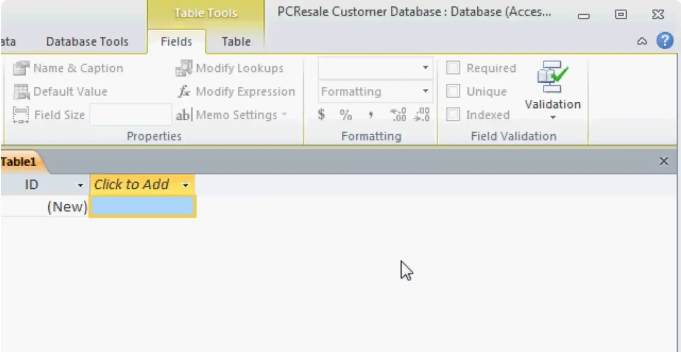Open Access Help question mark
This screenshot has width=681, height=352.
click(665, 41)
